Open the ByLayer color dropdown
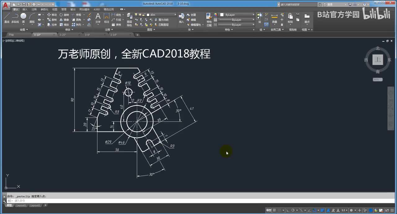This screenshot has height=214, width=397. (x=237, y=15)
